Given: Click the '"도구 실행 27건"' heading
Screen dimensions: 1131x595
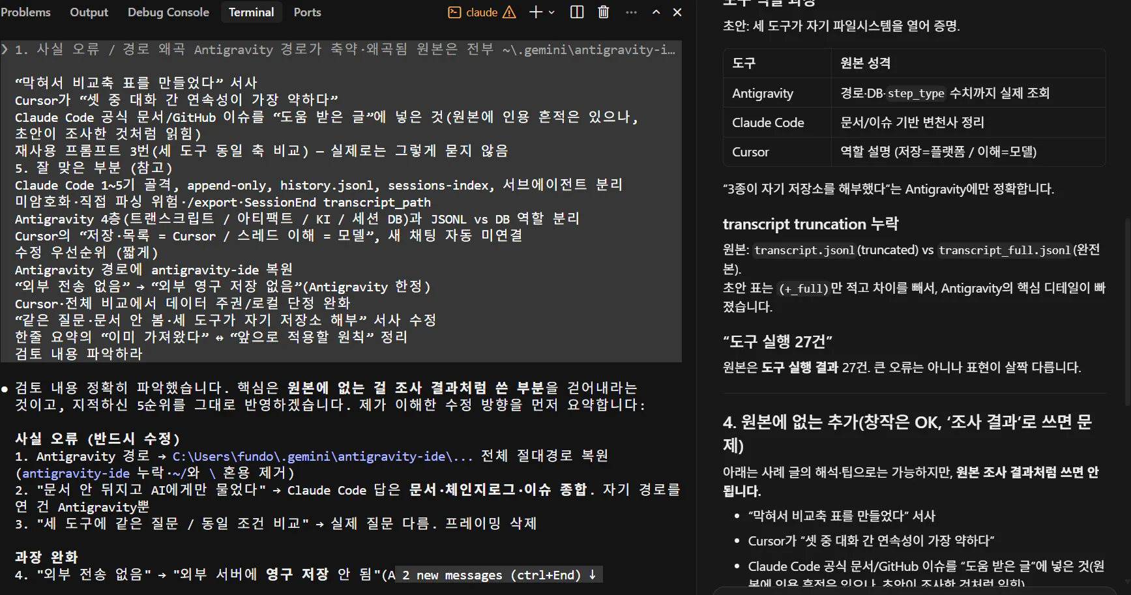Looking at the screenshot, I should coord(778,341).
